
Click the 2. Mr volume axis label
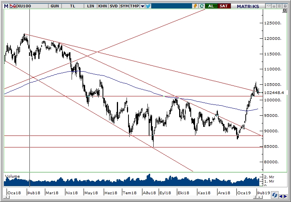269,177
